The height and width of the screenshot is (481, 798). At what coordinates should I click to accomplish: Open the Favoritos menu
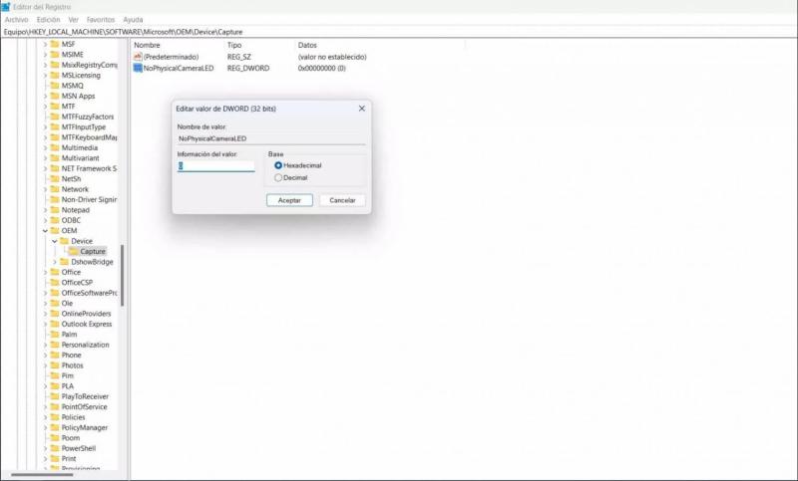click(x=100, y=19)
